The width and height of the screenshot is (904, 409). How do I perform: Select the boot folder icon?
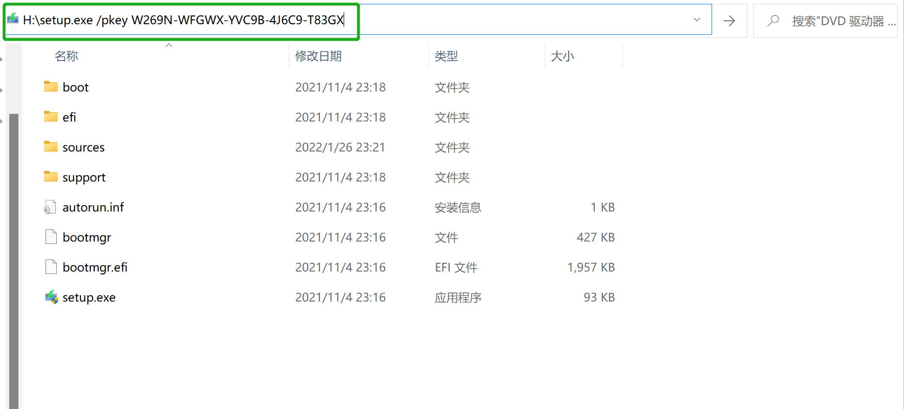coord(50,87)
